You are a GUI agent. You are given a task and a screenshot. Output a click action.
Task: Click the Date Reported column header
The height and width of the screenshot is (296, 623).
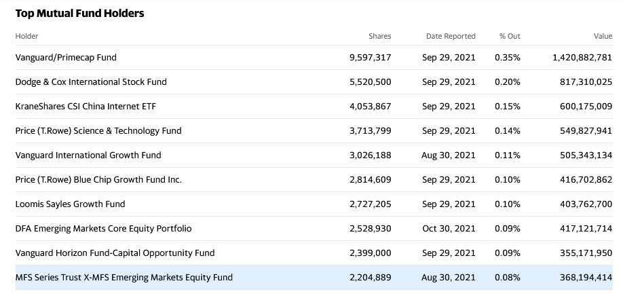(451, 36)
